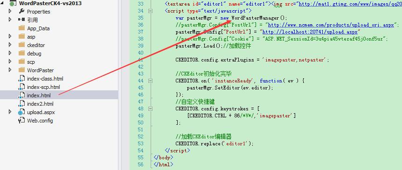Click the debug folder icon

(x=22, y=54)
